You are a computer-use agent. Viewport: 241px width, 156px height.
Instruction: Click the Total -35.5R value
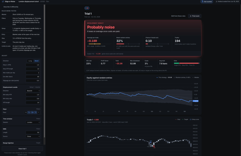pos(119,64)
